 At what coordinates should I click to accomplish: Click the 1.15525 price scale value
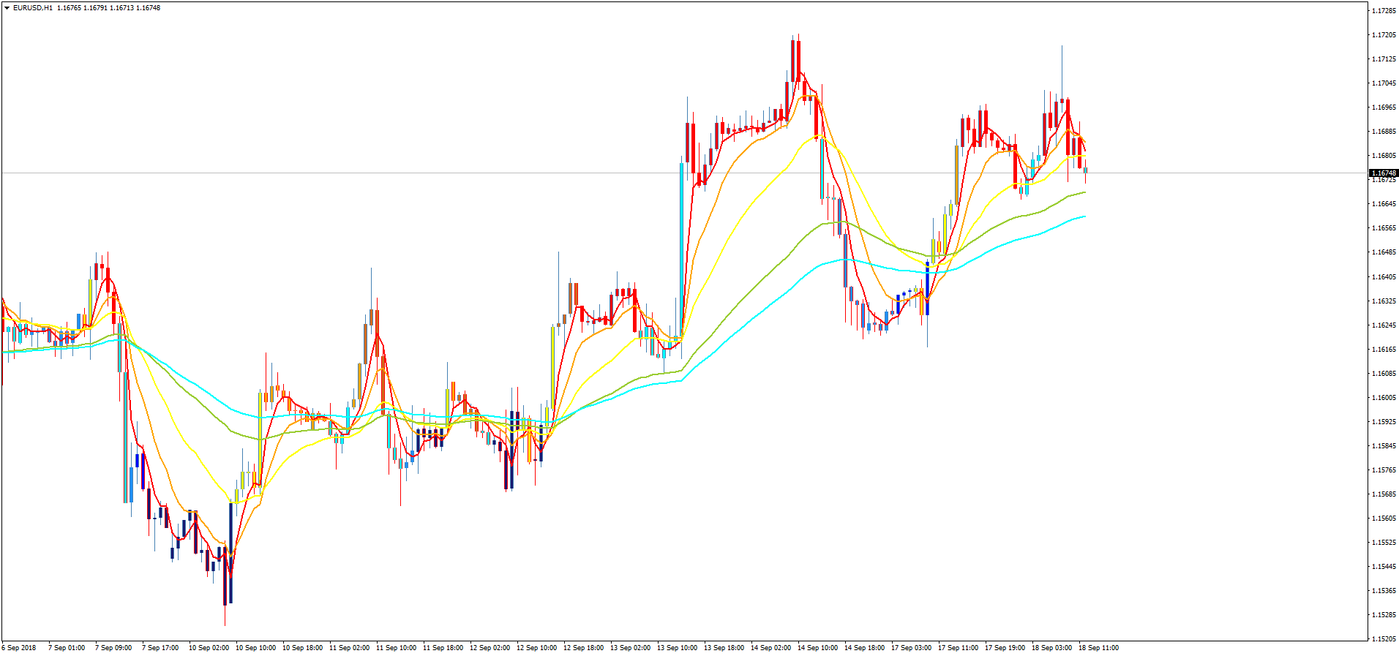click(x=1384, y=543)
